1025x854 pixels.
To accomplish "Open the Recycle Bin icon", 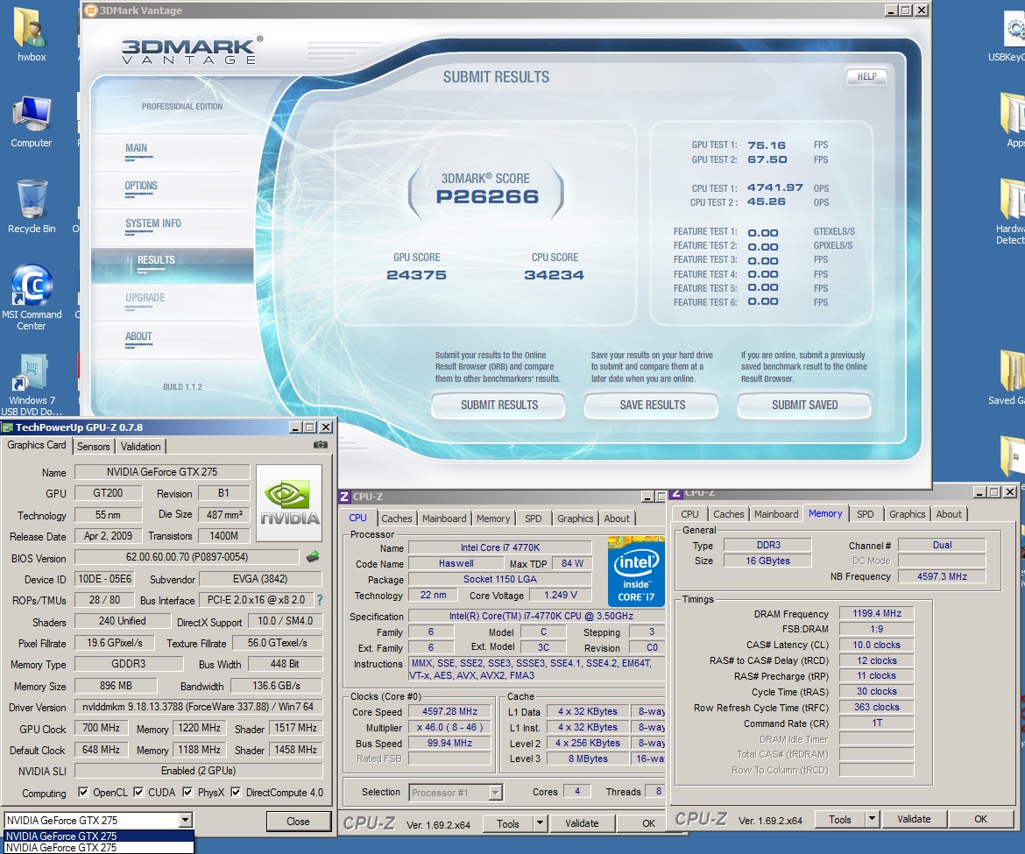I will pyautogui.click(x=32, y=206).
